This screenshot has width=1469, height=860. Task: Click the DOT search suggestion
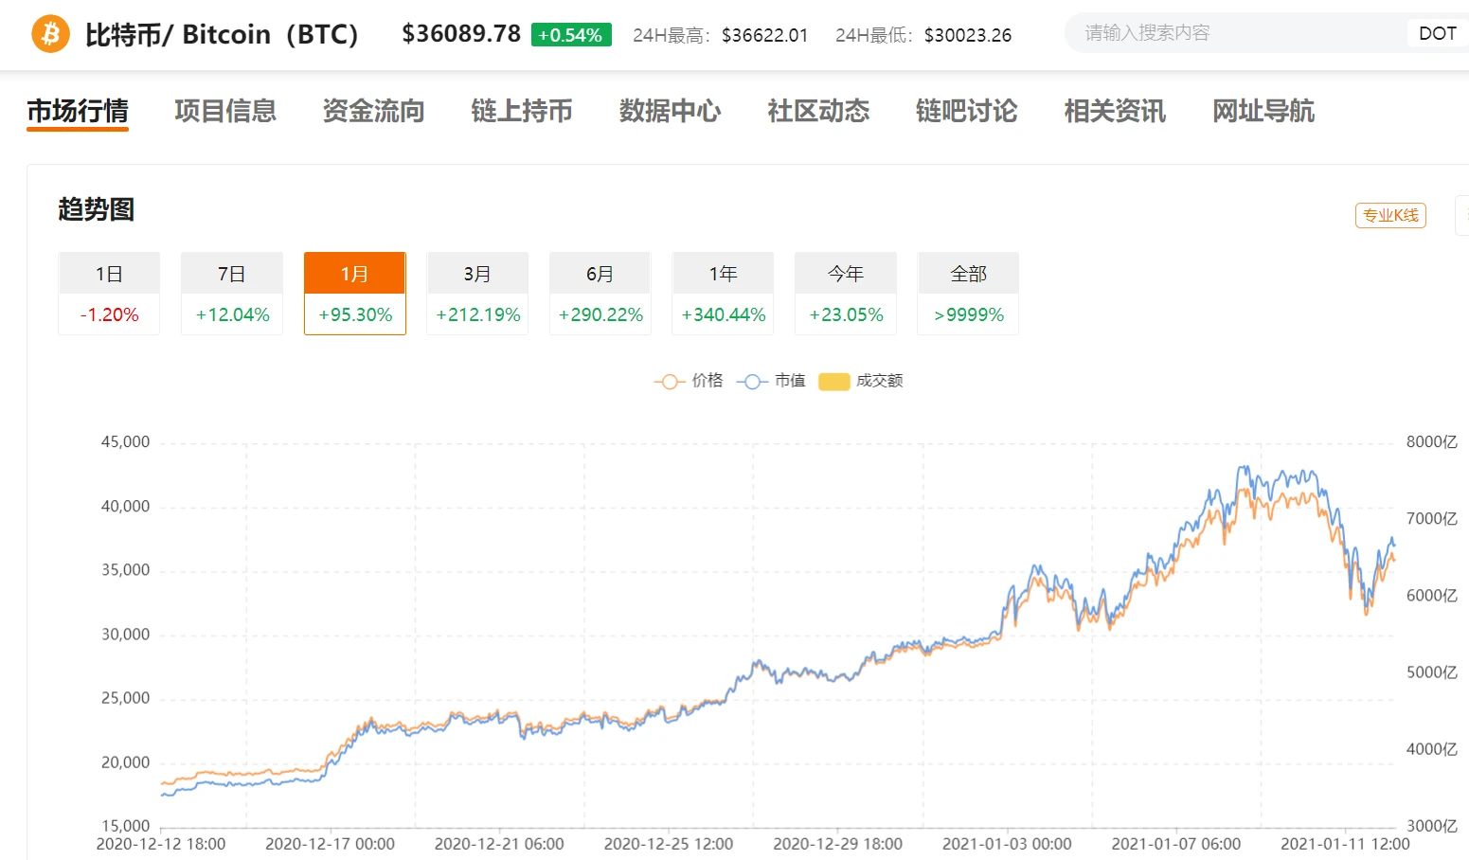pos(1436,33)
